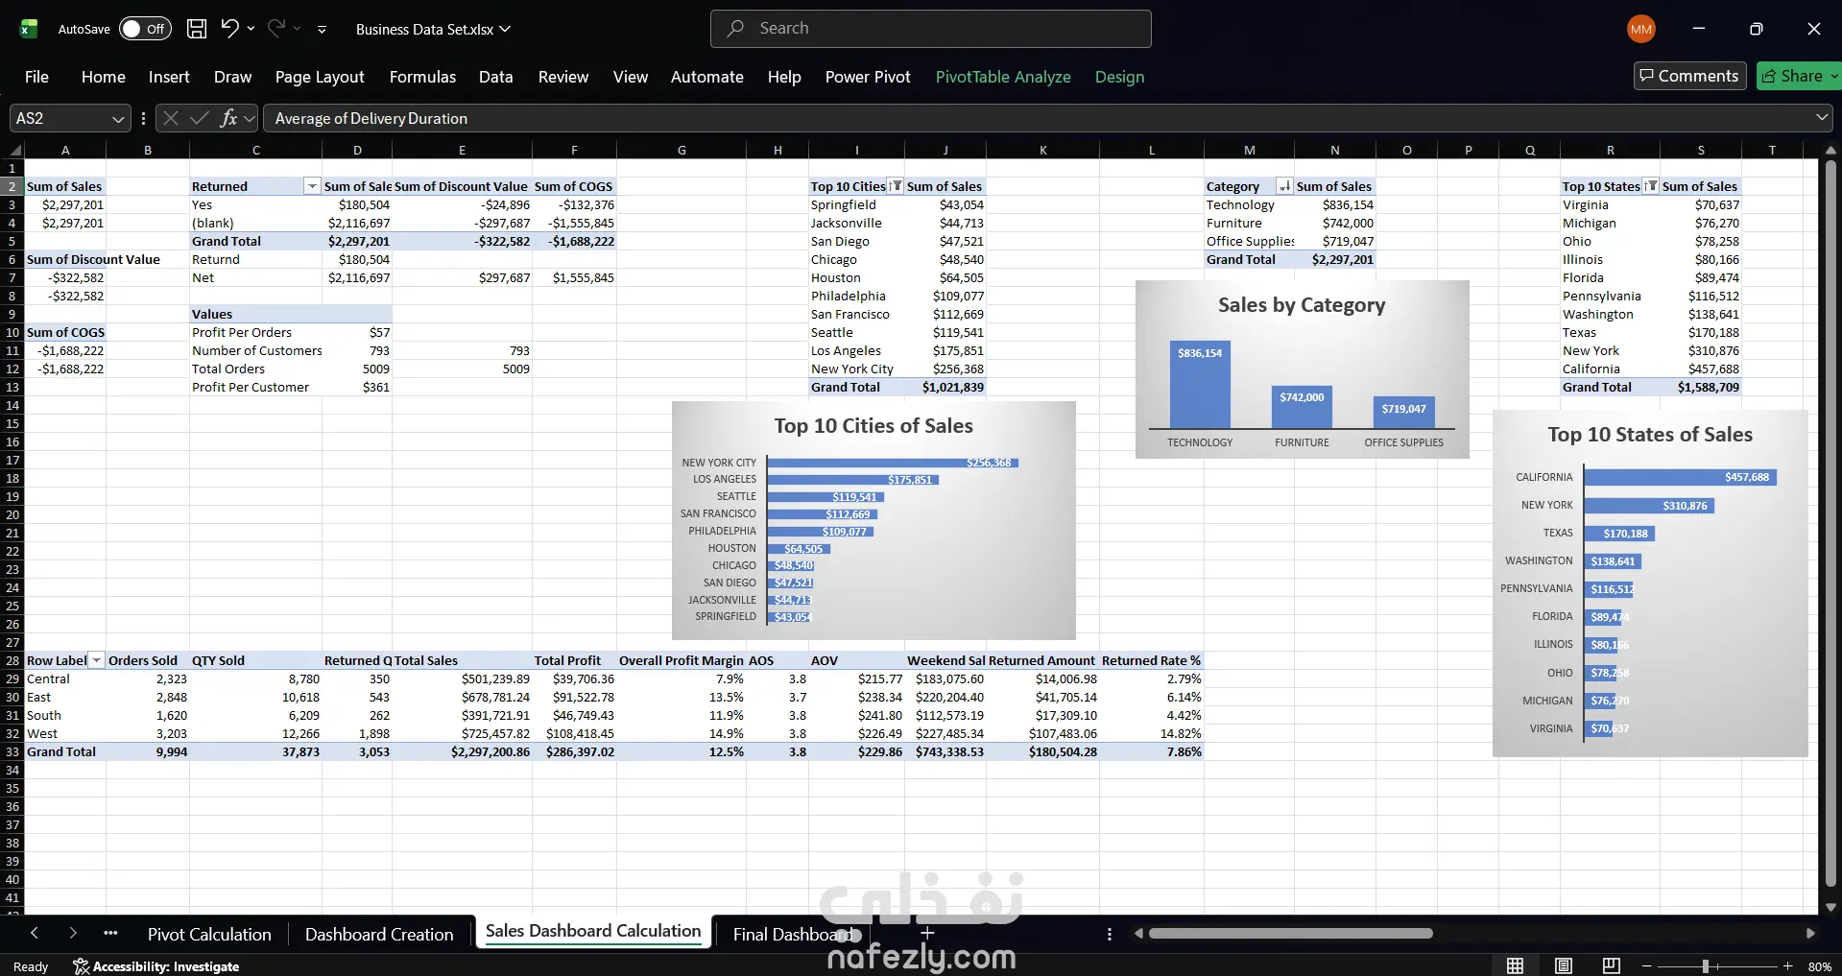Open the Returned field filter dropdown
The width and height of the screenshot is (1842, 976).
point(312,186)
